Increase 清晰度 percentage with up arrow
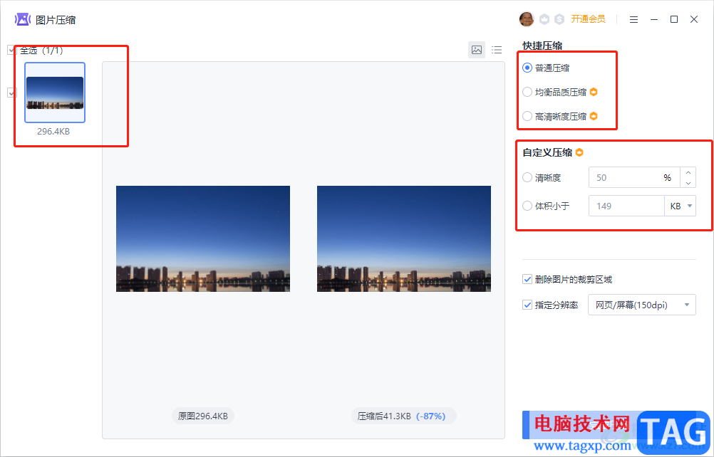Image resolution: width=714 pixels, height=457 pixels. click(x=688, y=172)
